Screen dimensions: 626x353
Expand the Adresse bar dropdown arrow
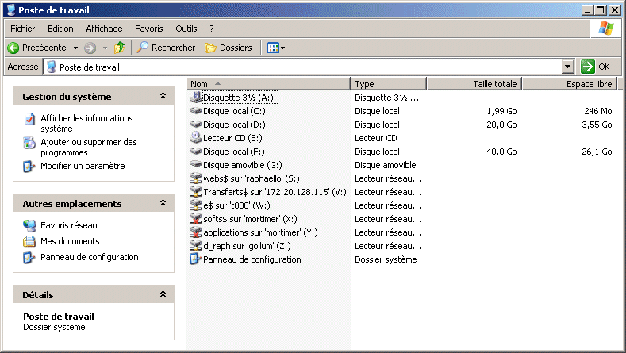click(x=567, y=67)
